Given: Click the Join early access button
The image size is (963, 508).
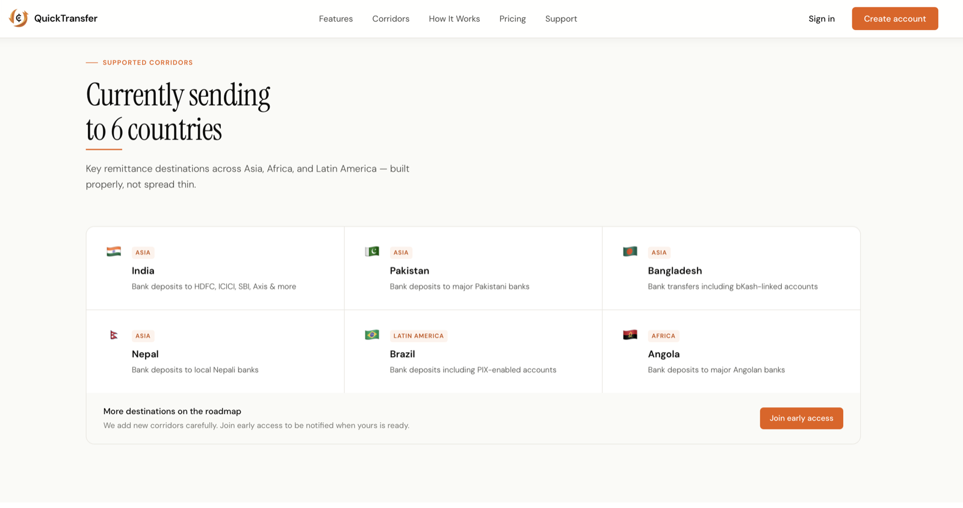Looking at the screenshot, I should pos(801,418).
